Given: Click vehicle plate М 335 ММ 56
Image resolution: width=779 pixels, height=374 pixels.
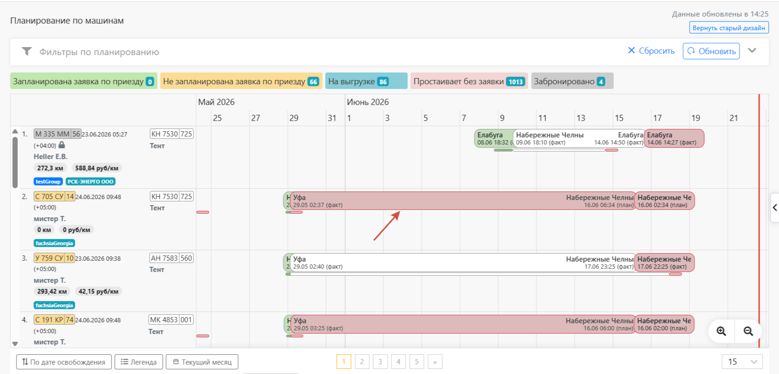Looking at the screenshot, I should [57, 134].
